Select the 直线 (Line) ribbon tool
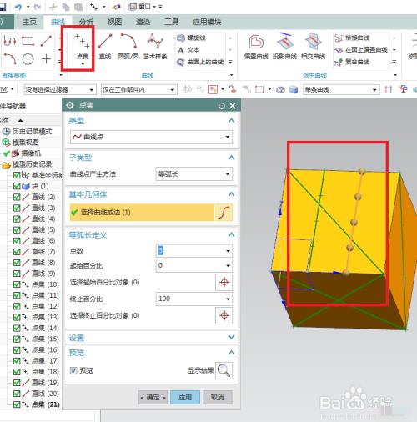The width and height of the screenshot is (417, 422). coord(105,46)
